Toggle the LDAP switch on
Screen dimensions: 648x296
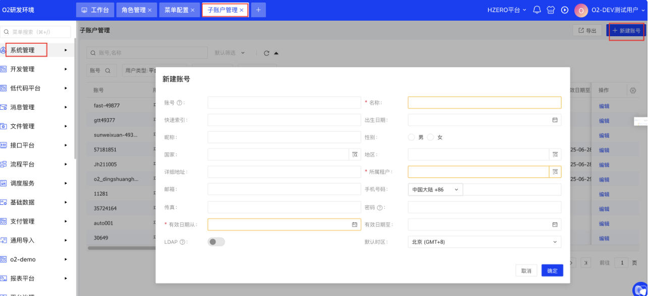(x=216, y=242)
